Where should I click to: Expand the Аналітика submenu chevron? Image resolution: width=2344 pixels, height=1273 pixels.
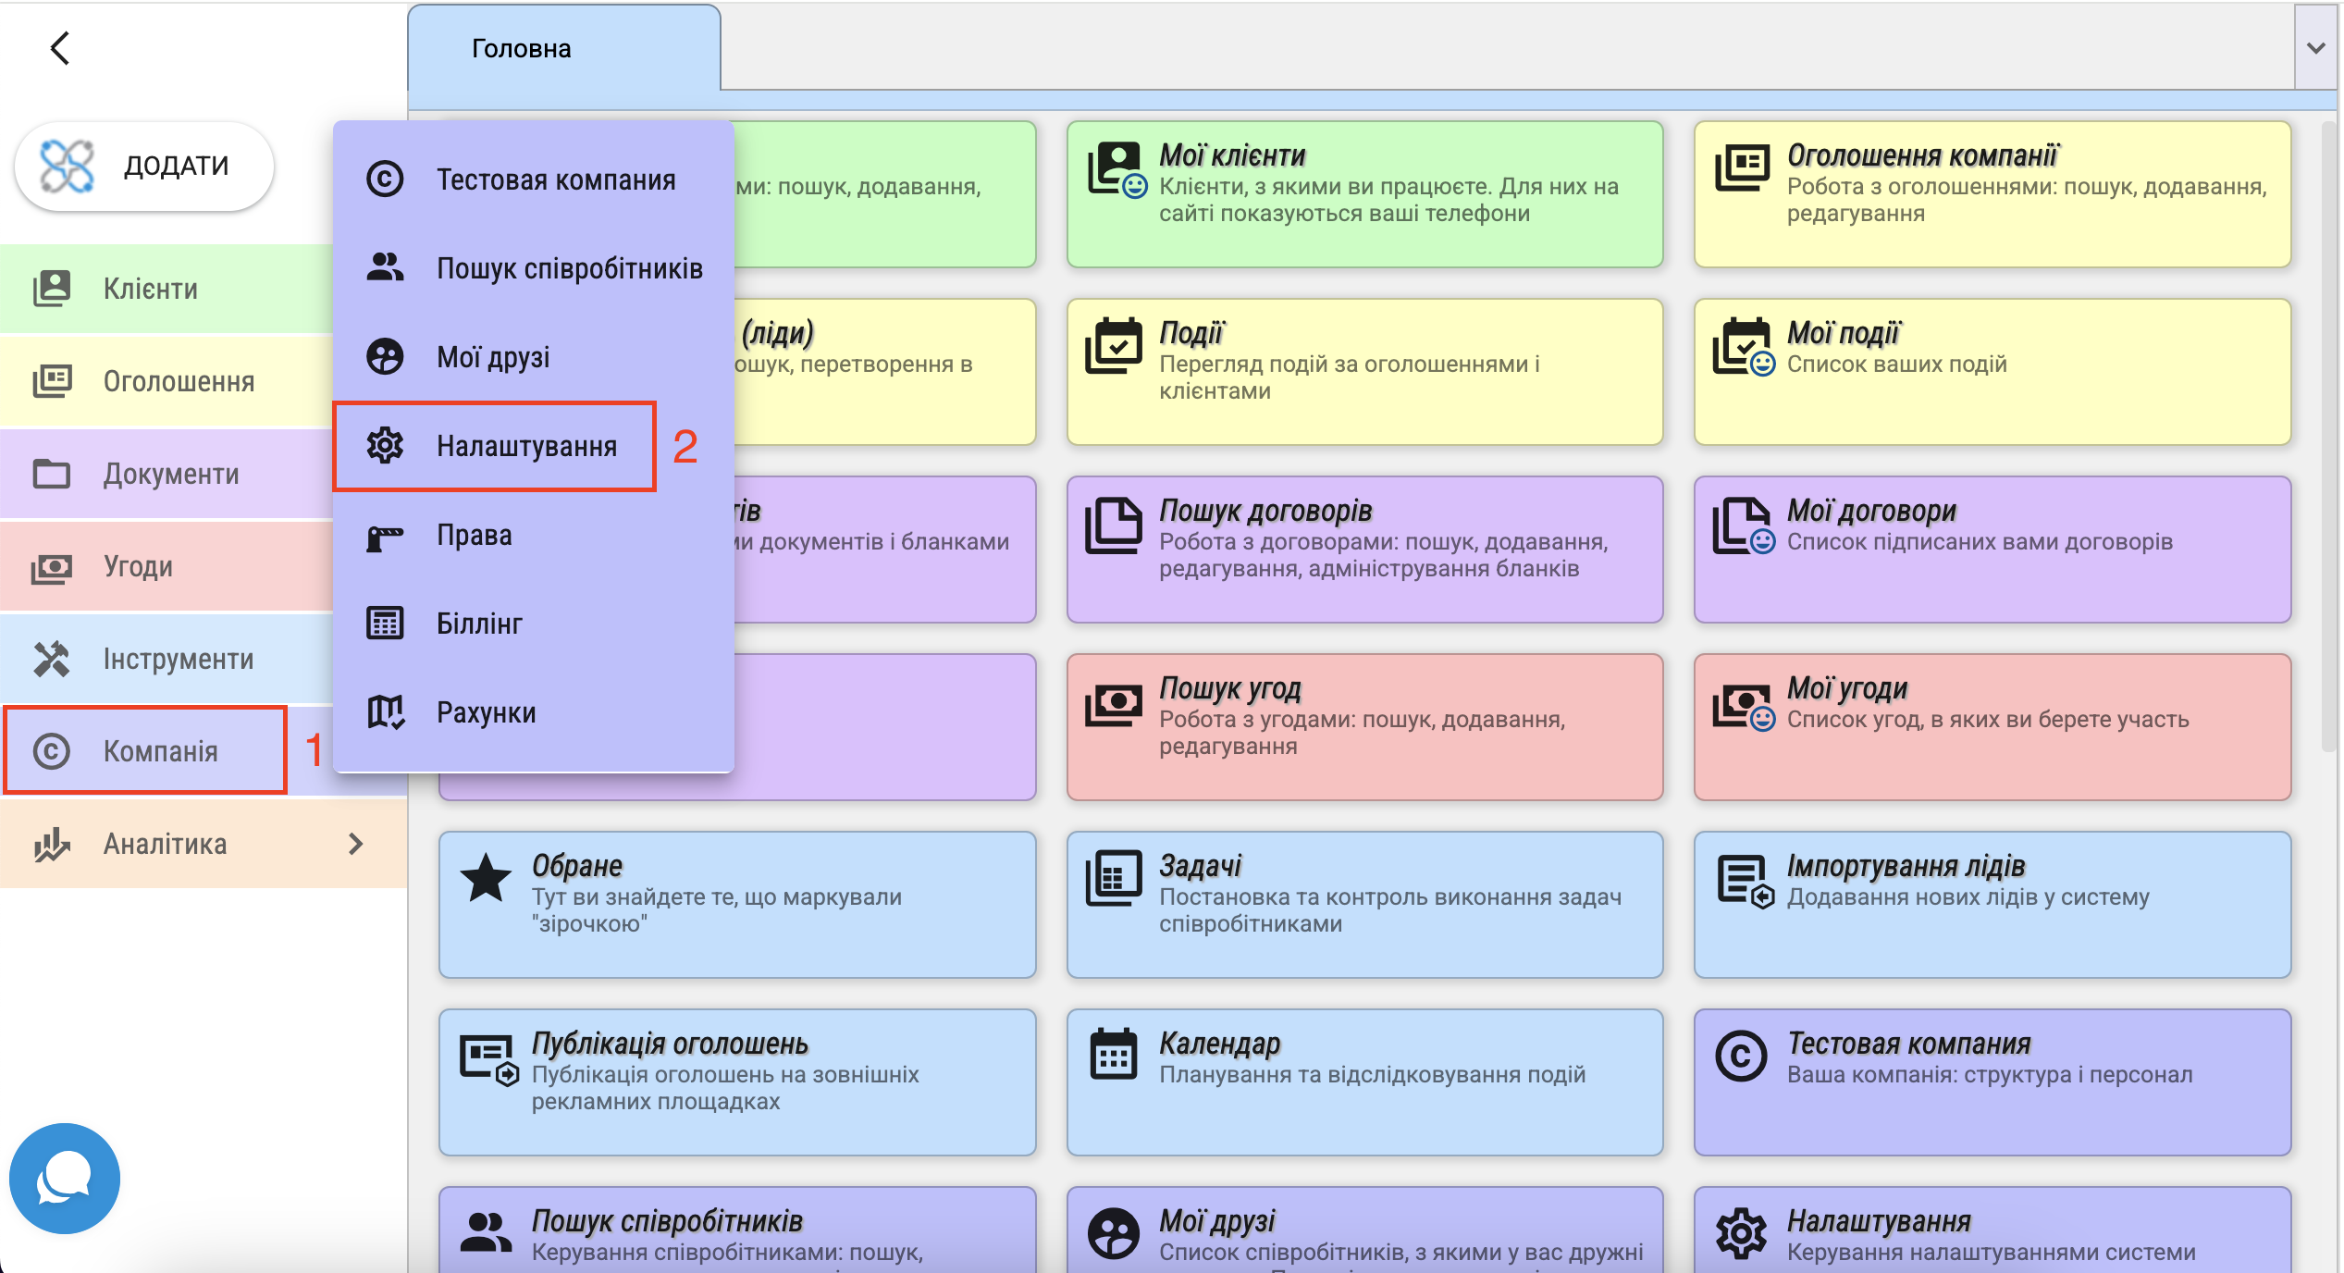coord(355,844)
